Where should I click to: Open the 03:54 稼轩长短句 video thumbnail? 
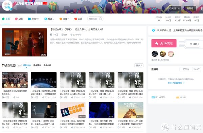point(15,110)
